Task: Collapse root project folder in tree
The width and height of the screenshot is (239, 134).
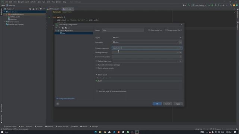Action: tap(4, 12)
